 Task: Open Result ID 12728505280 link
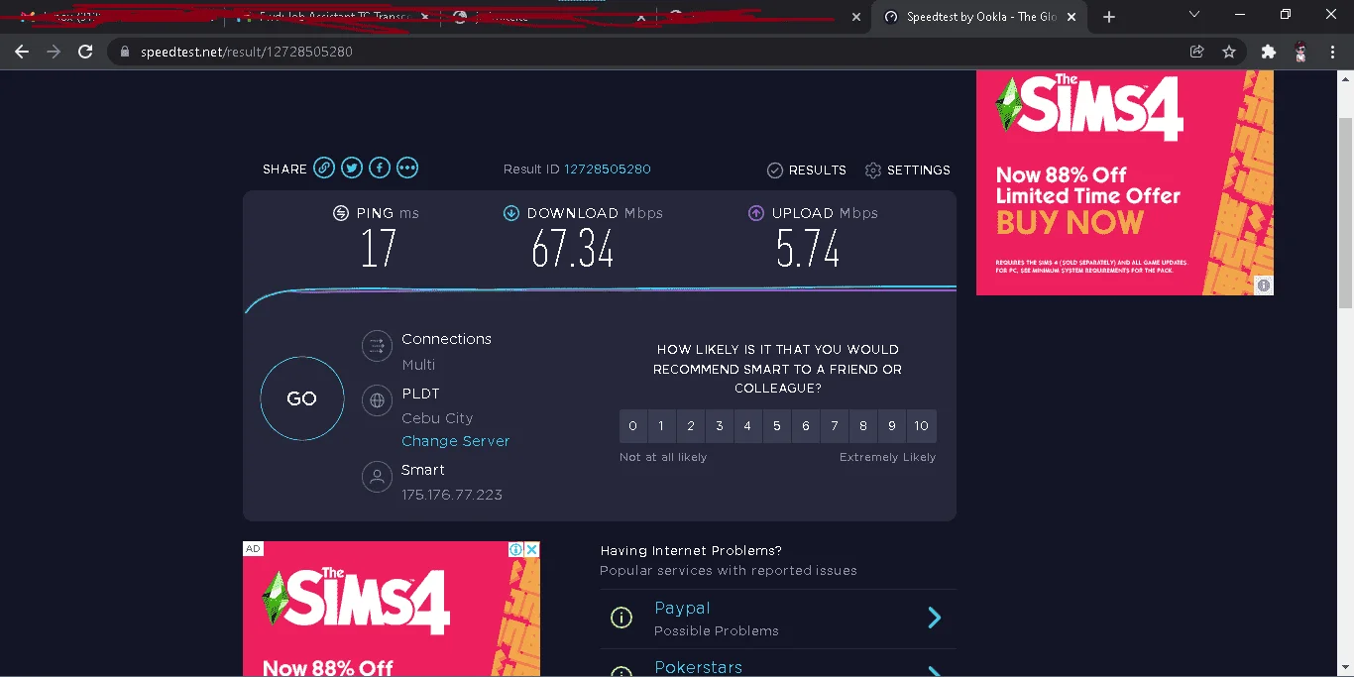click(608, 169)
